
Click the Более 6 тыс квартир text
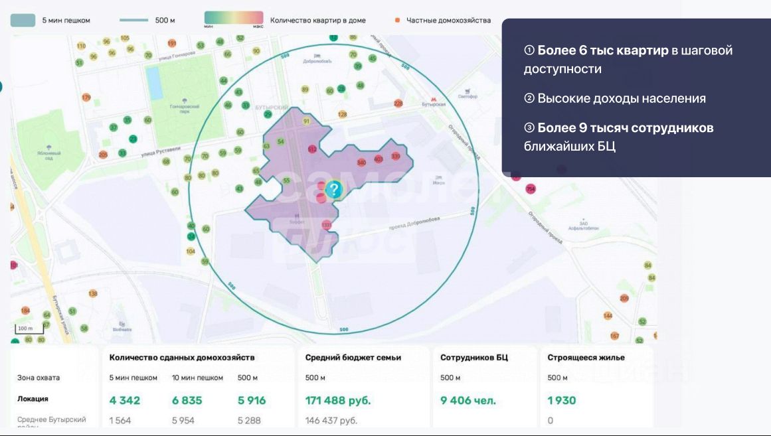pyautogui.click(x=602, y=51)
